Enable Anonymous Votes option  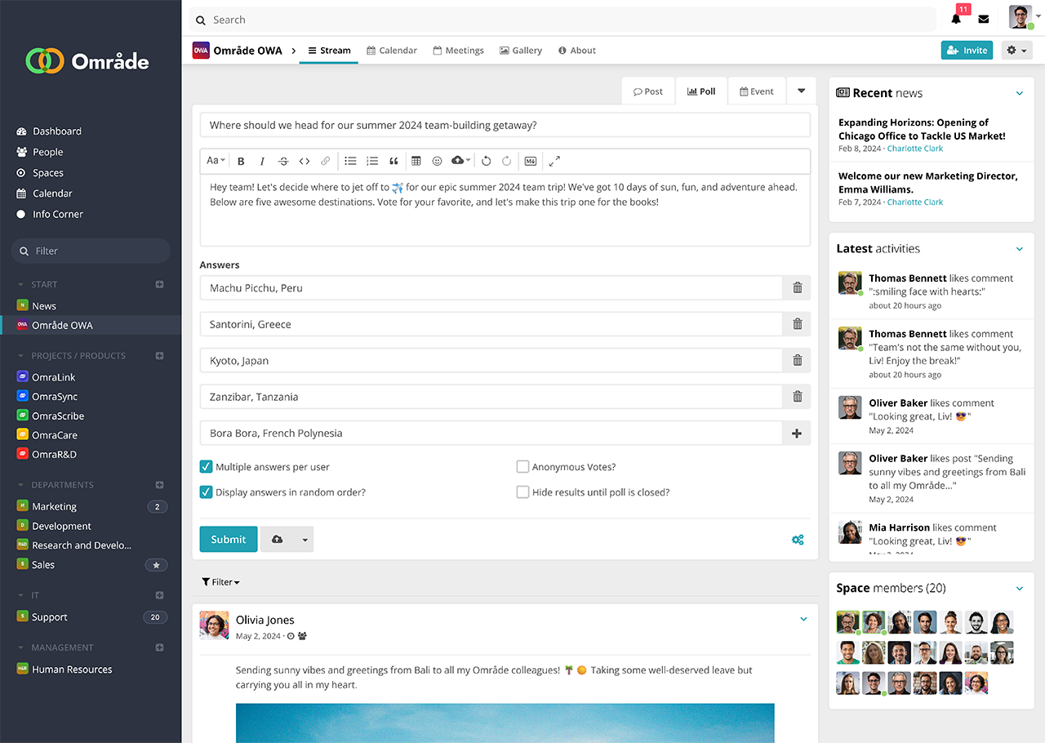[x=522, y=467]
